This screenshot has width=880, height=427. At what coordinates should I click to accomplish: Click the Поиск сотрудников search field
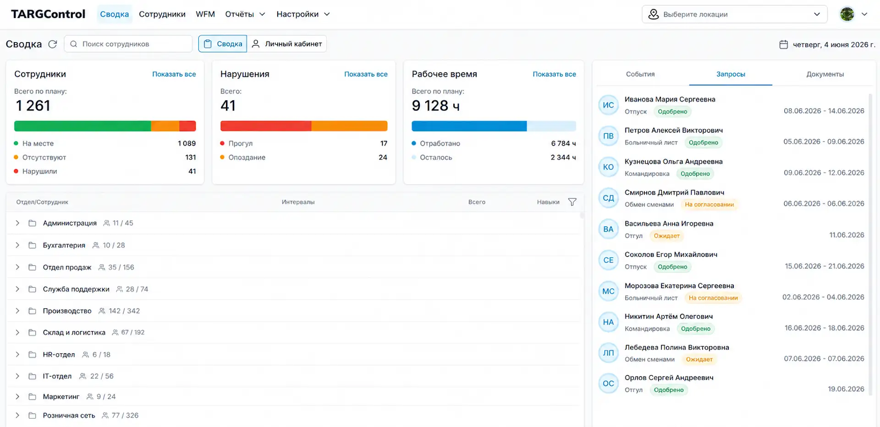pos(128,44)
